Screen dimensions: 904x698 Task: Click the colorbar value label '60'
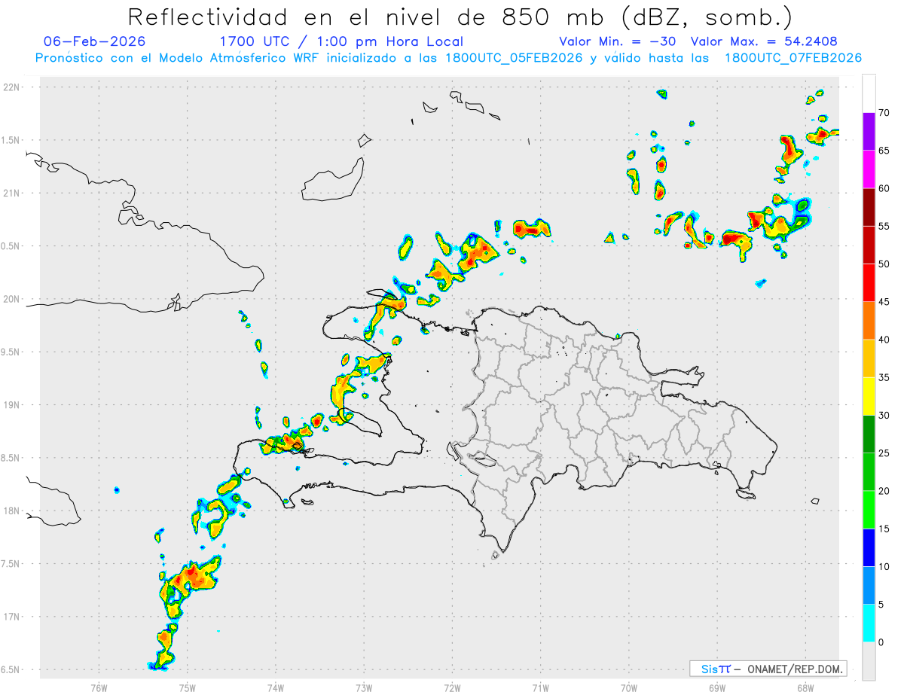click(x=884, y=188)
